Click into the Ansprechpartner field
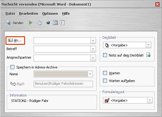This screenshot has width=162, height=117. (x=62, y=58)
